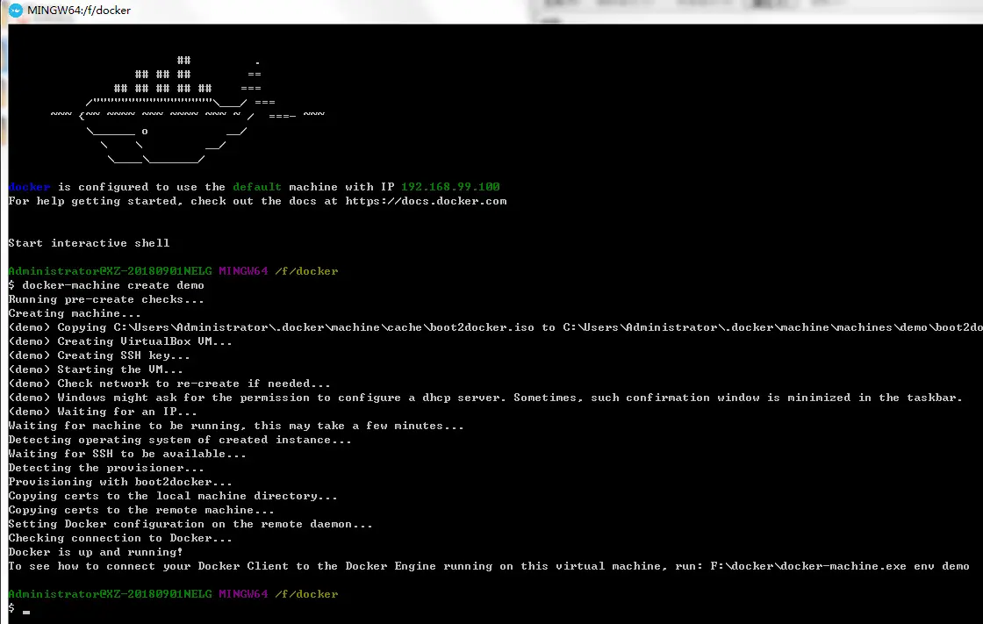983x624 pixels.
Task: Click the 'docker-machine.exe env demo' command text
Action: [840, 566]
